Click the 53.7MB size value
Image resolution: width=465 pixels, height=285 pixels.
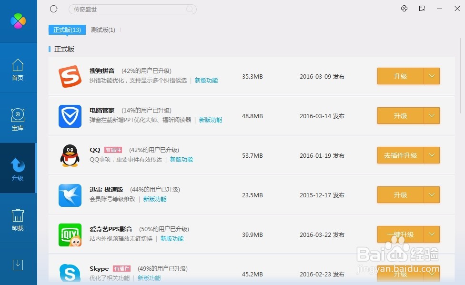[x=253, y=156]
